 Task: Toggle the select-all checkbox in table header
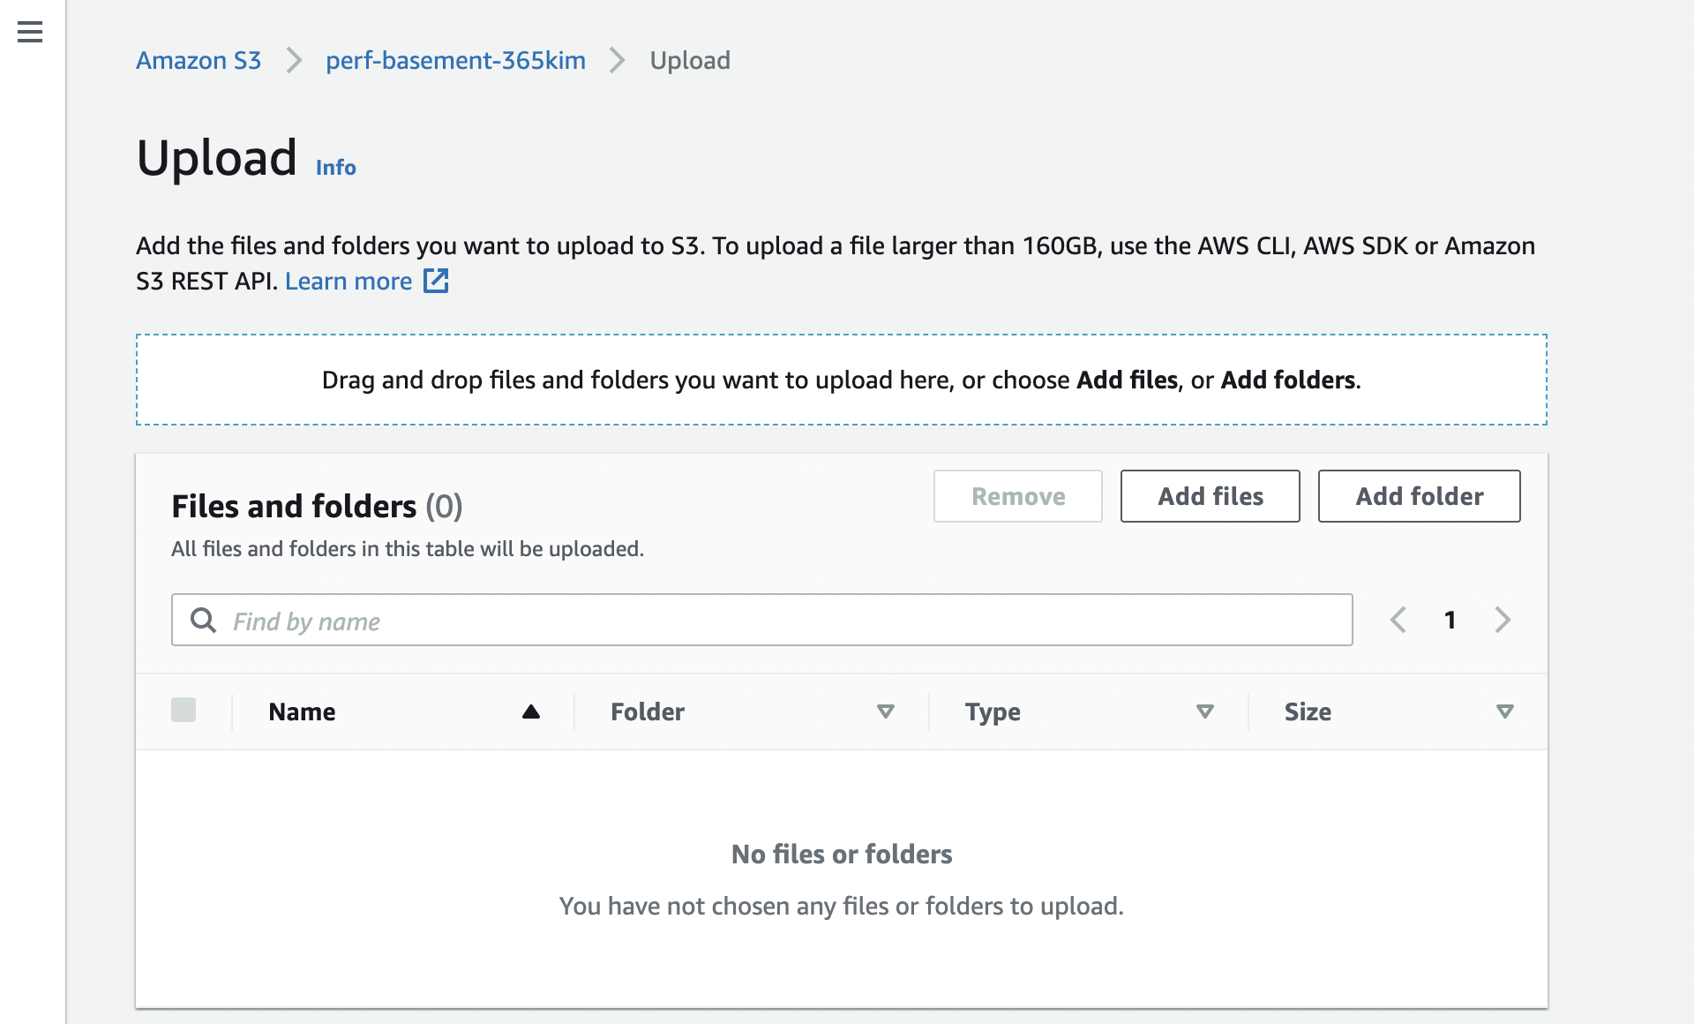point(184,711)
